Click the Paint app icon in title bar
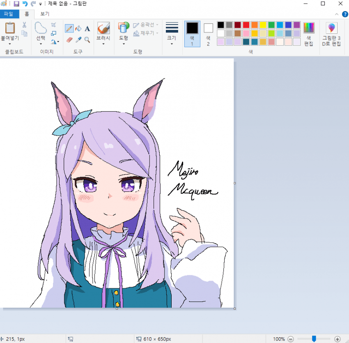349x343 pixels. pyautogui.click(x=4, y=4)
